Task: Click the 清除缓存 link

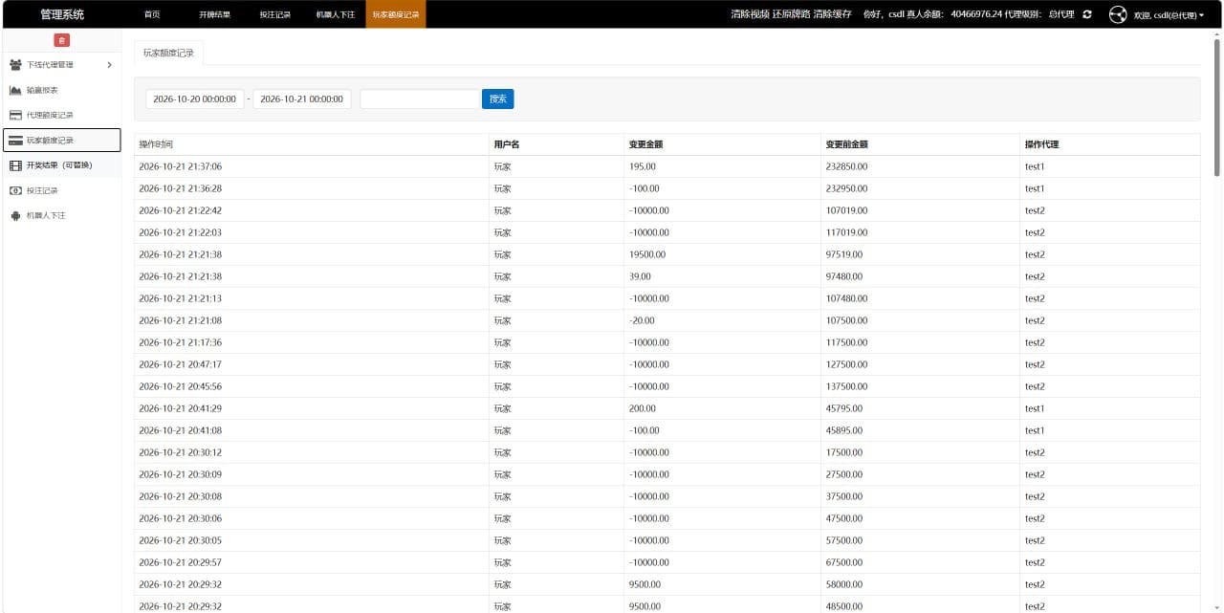Action: tap(832, 14)
